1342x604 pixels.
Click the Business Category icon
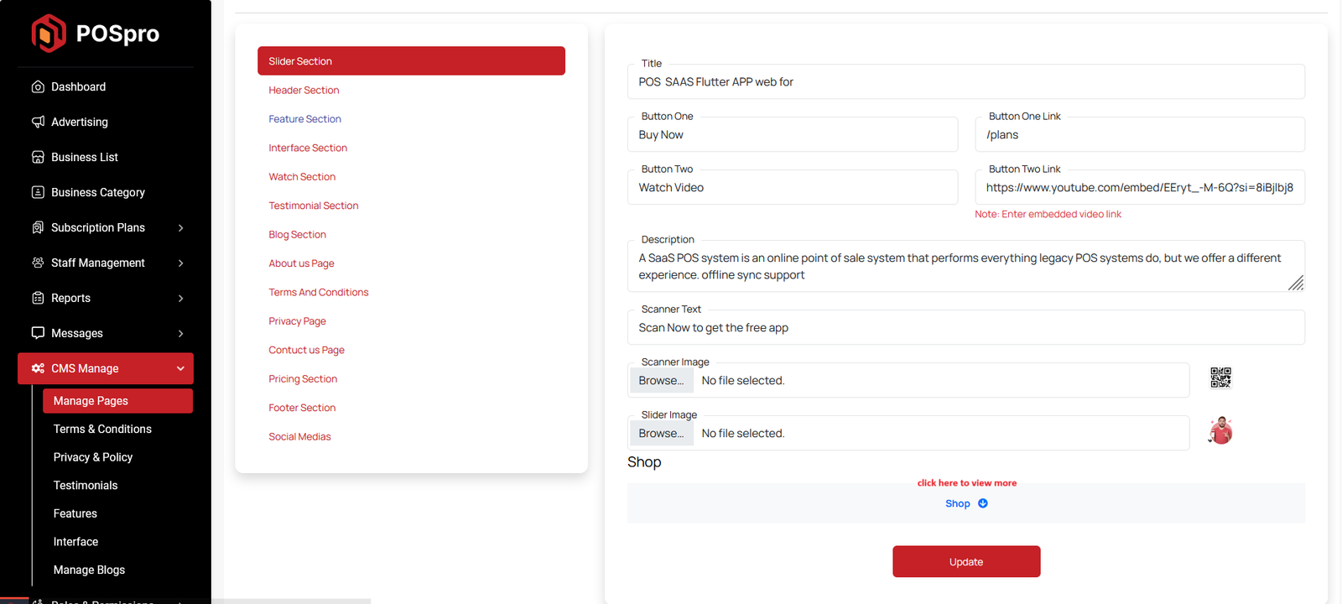click(38, 193)
